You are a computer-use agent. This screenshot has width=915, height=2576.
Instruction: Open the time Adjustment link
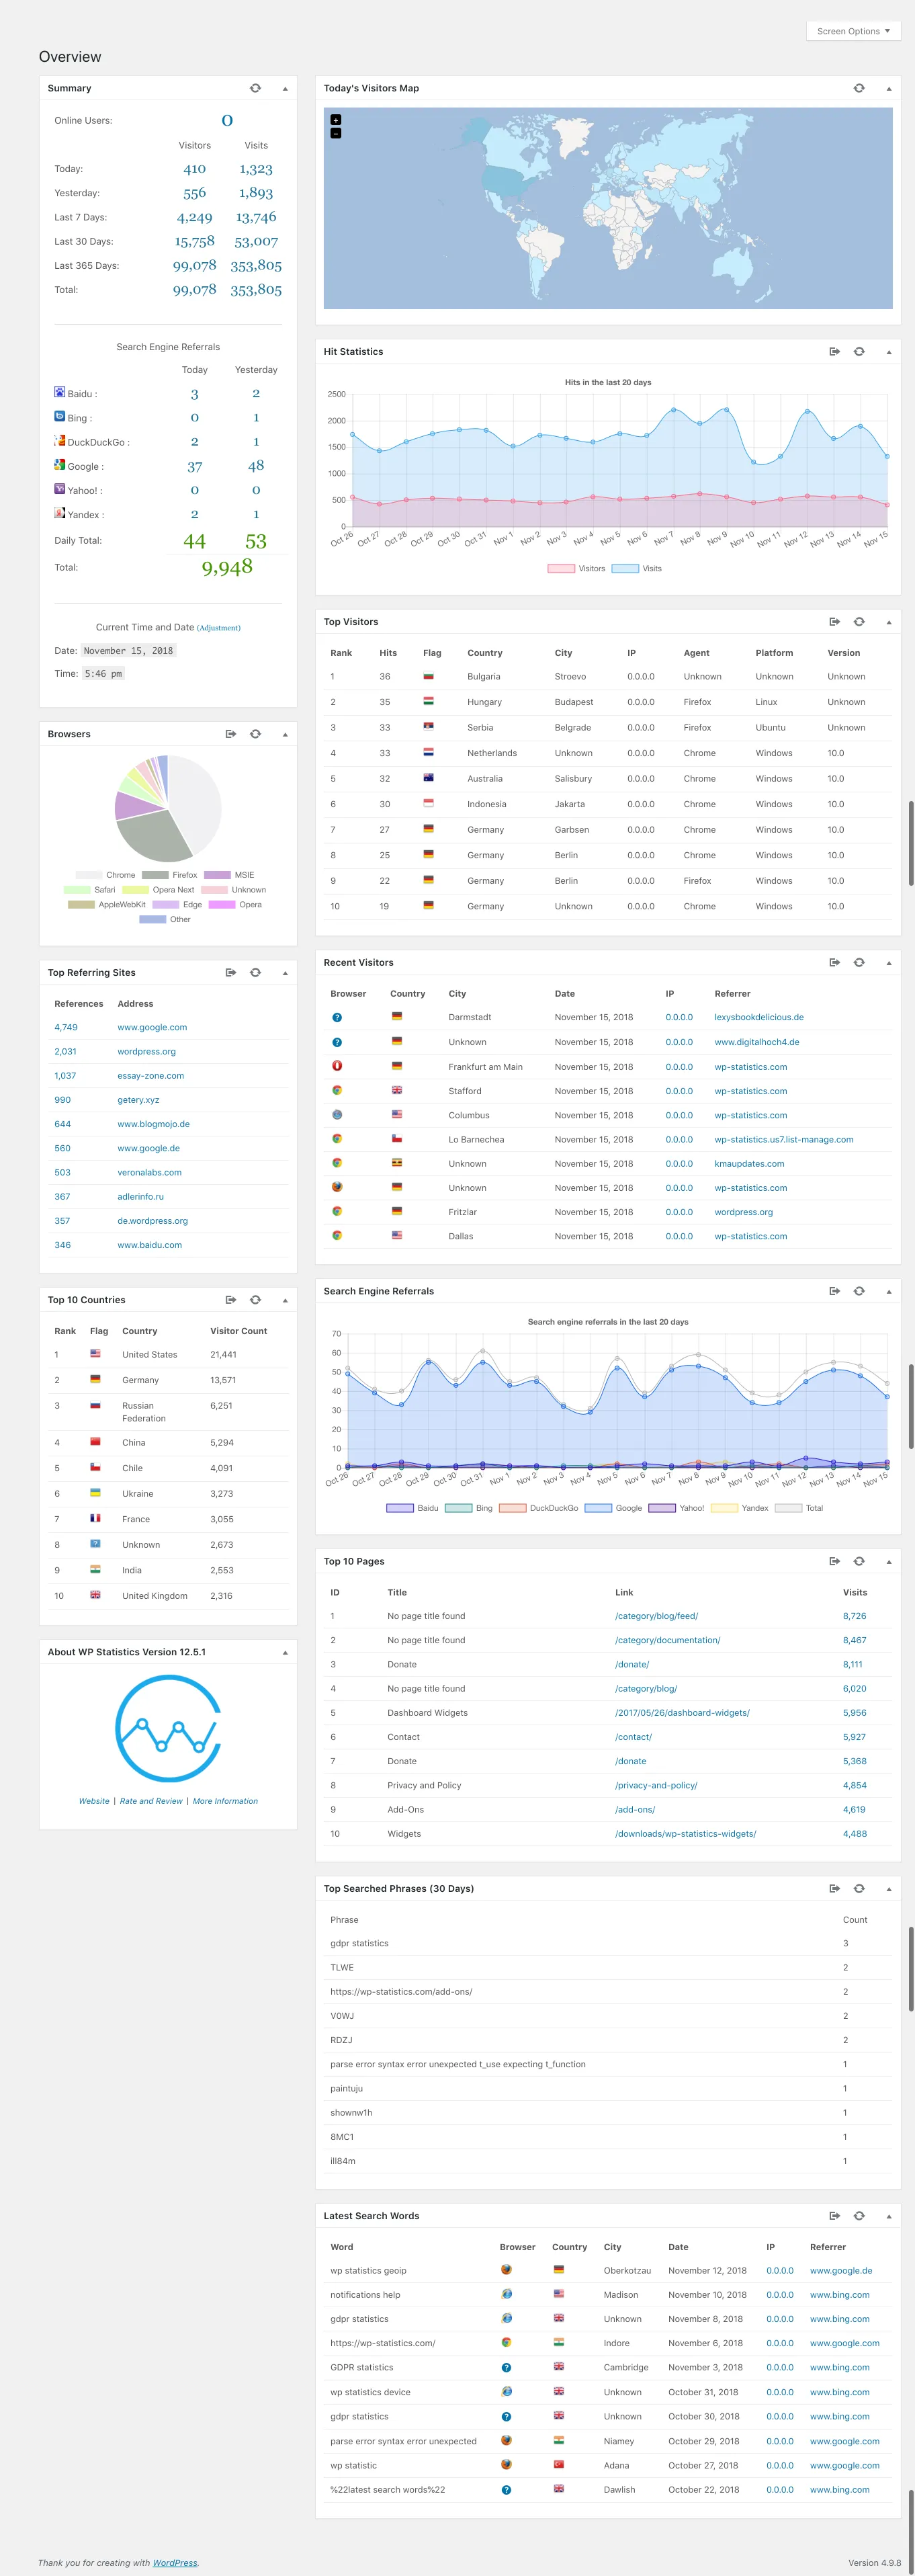click(218, 628)
